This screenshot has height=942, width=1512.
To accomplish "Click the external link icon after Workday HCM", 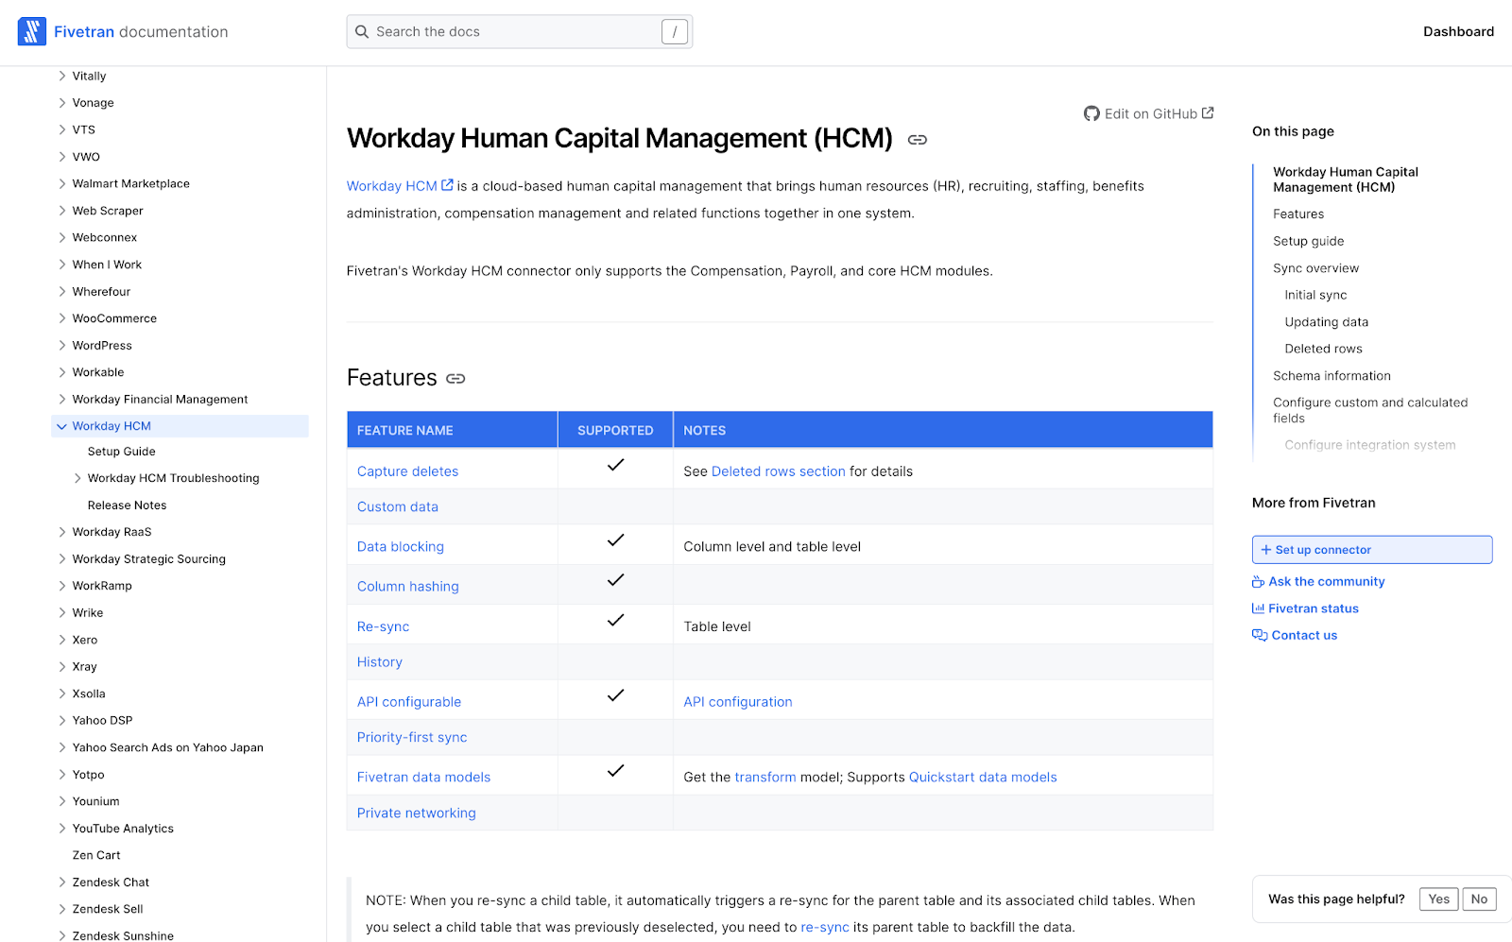I will [x=447, y=185].
